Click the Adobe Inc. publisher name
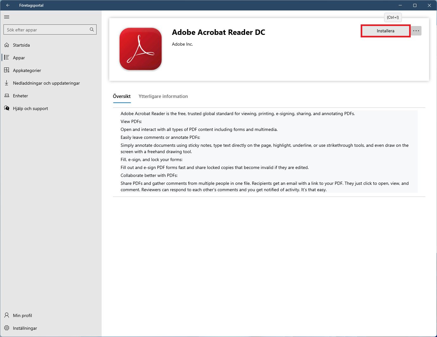Viewport: 437px width, 337px height. [x=182, y=44]
